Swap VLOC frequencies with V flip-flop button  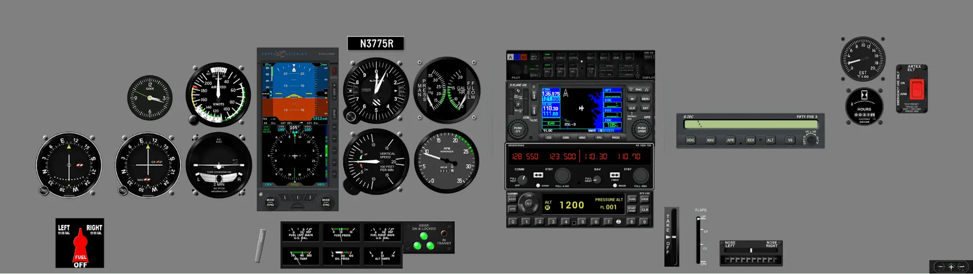click(x=534, y=110)
